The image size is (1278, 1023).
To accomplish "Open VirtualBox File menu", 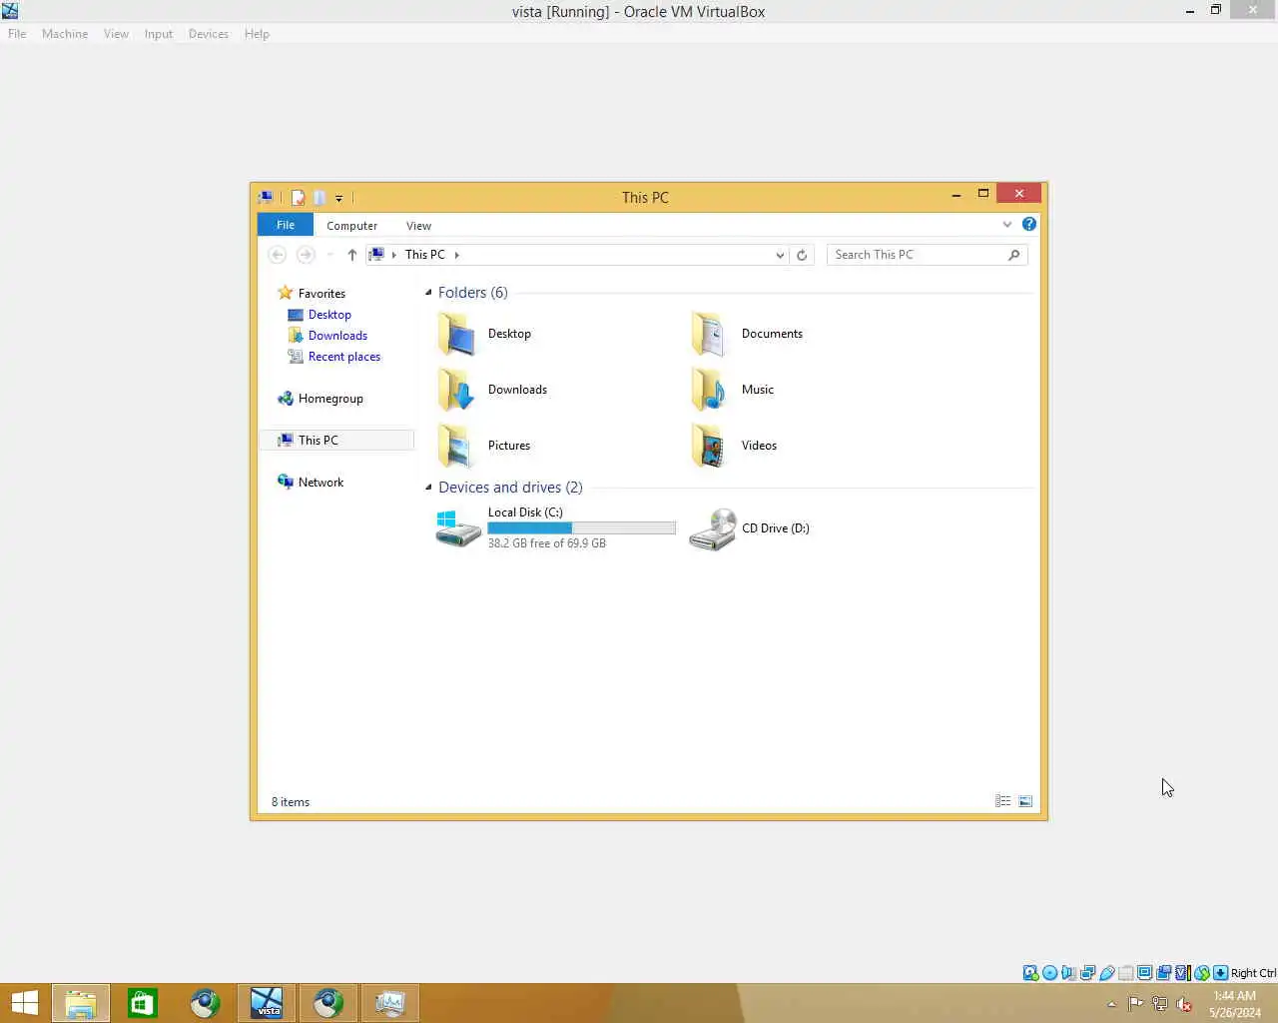I will pos(17,34).
